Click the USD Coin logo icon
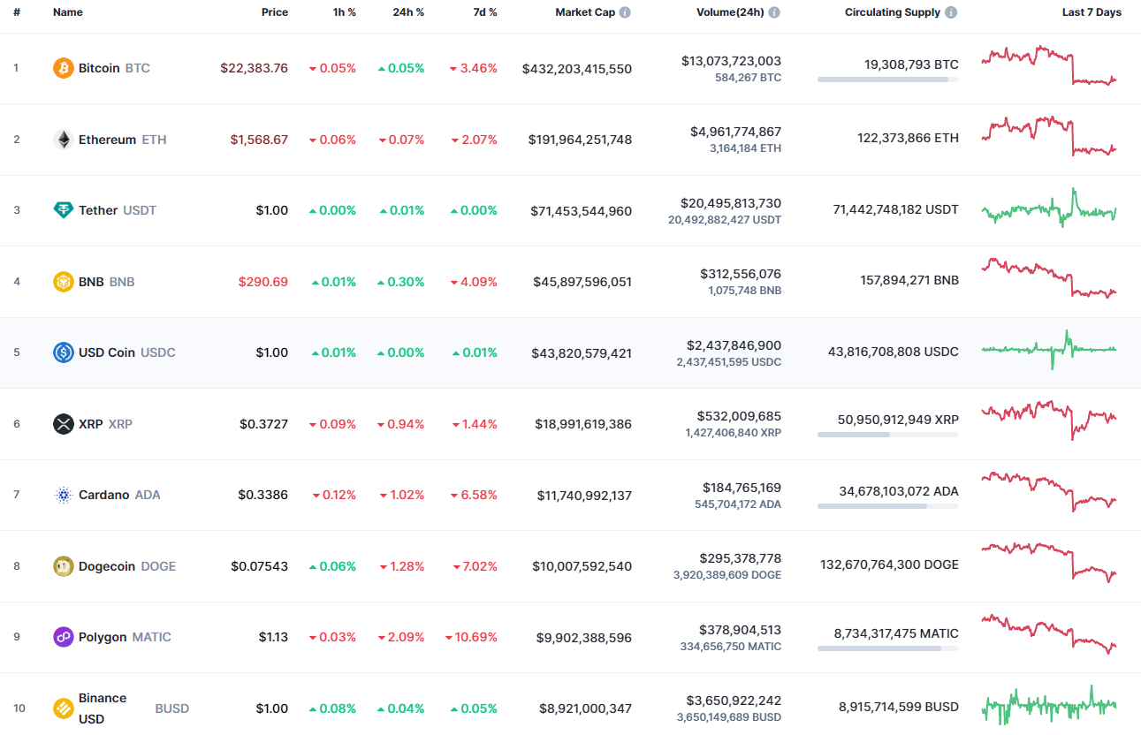1141x735 pixels. pyautogui.click(x=61, y=352)
